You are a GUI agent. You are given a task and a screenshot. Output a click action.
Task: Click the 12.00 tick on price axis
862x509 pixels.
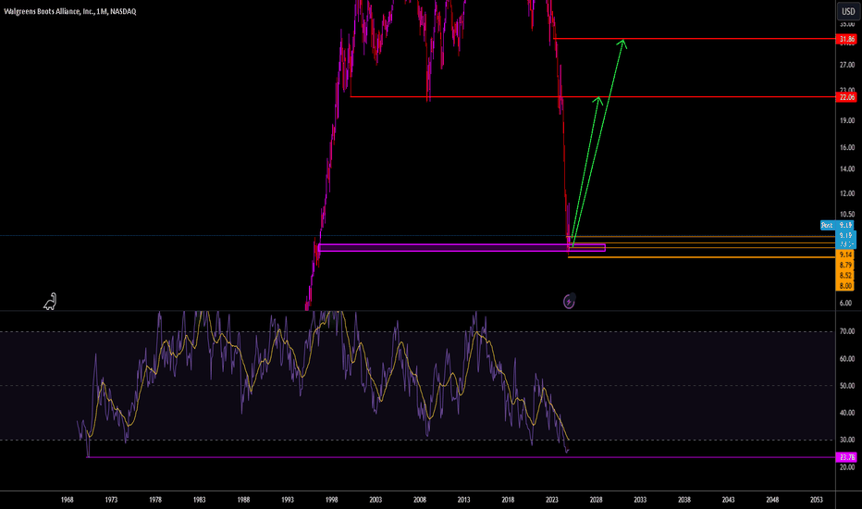[847, 193]
